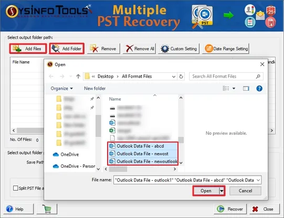Click the Outlook icon beside abcd file
Viewport: 284px width, 218px height.
(x=112, y=146)
